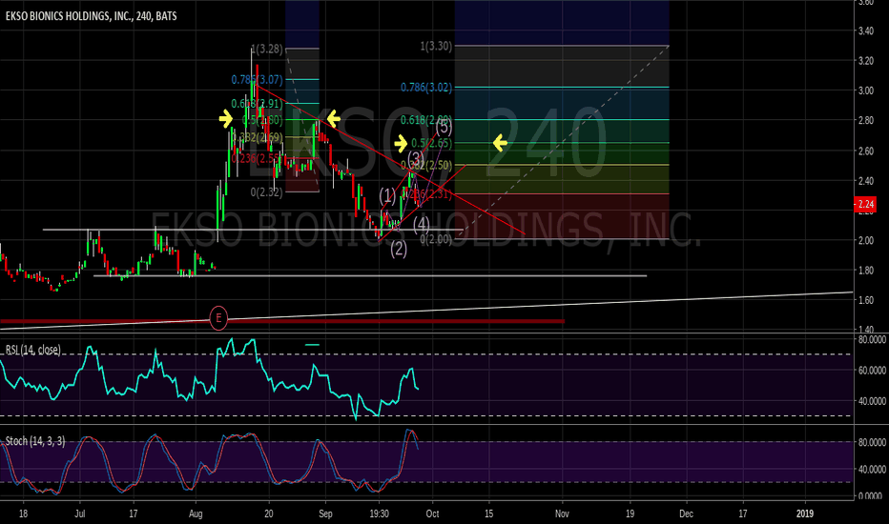Click 19:30 on the time axis
This screenshot has width=889, height=524.
pyautogui.click(x=379, y=514)
